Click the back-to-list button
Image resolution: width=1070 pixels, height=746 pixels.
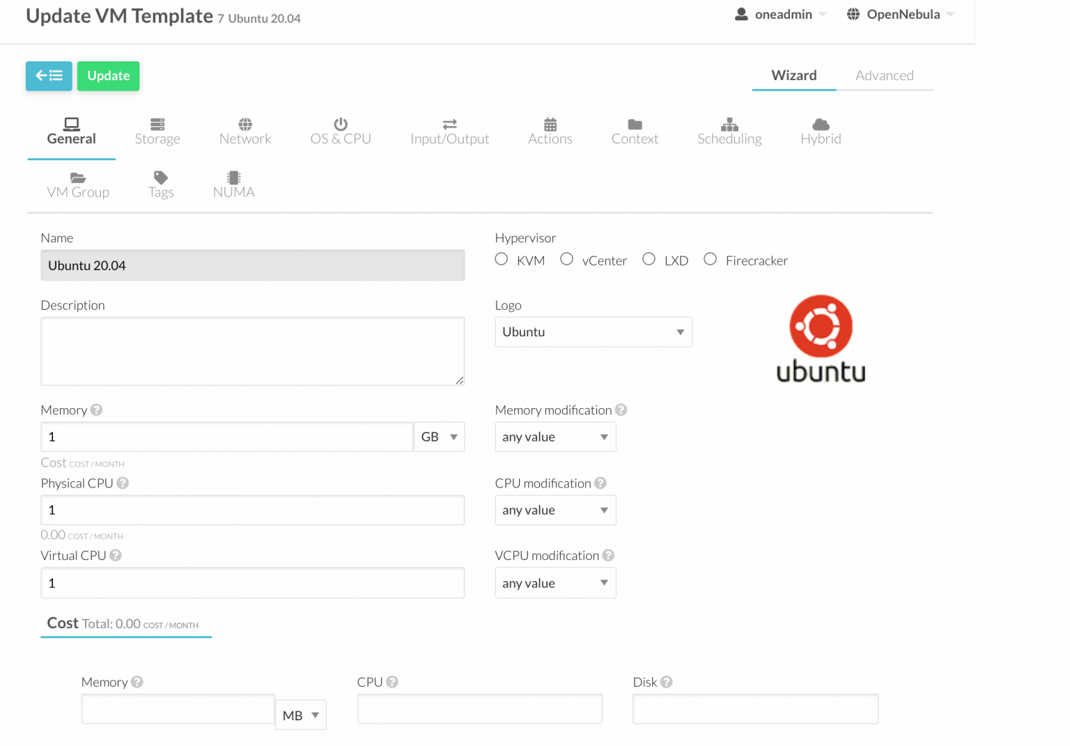coord(48,76)
